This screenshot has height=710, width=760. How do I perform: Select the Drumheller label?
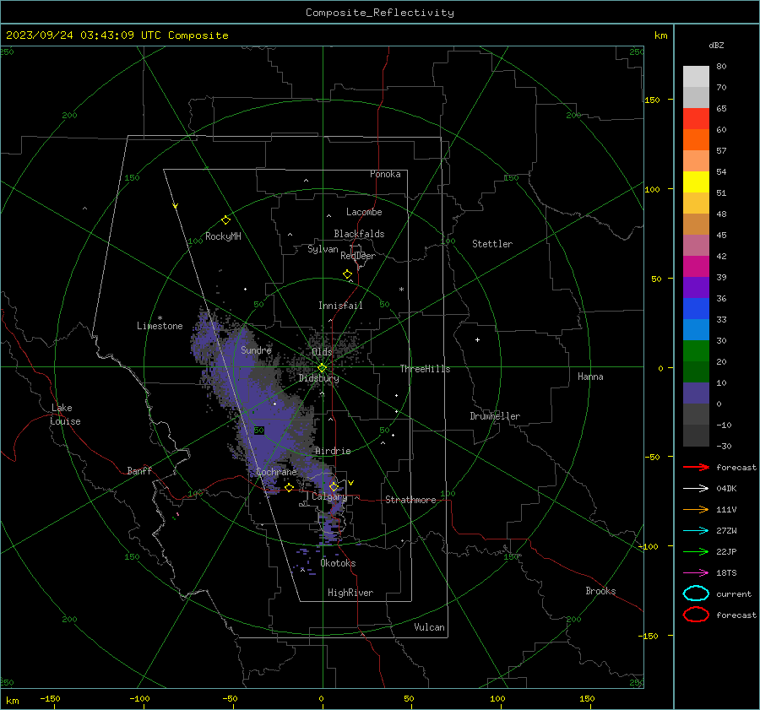[495, 416]
